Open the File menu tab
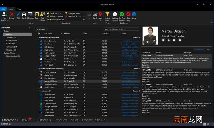Viewport: 214px width, 128px height. [x=3, y=9]
